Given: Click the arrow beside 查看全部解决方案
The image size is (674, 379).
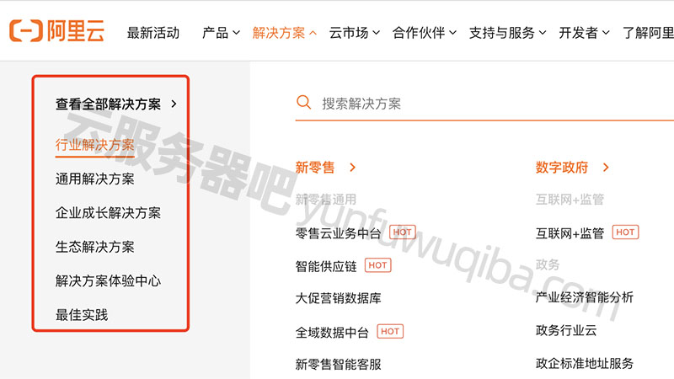Looking at the screenshot, I should click(174, 104).
